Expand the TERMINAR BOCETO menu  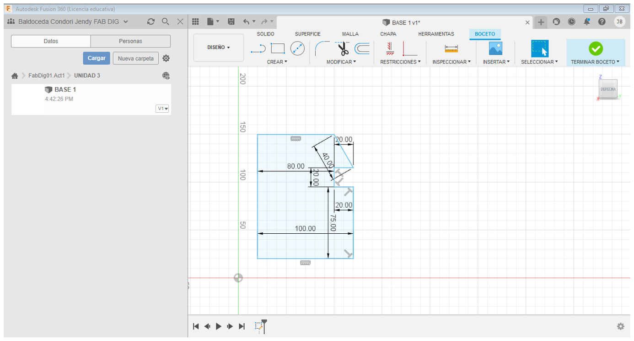pyautogui.click(x=595, y=62)
